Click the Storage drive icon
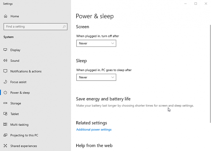Image resolution: width=211 pixels, height=151 pixels. pos(5,103)
